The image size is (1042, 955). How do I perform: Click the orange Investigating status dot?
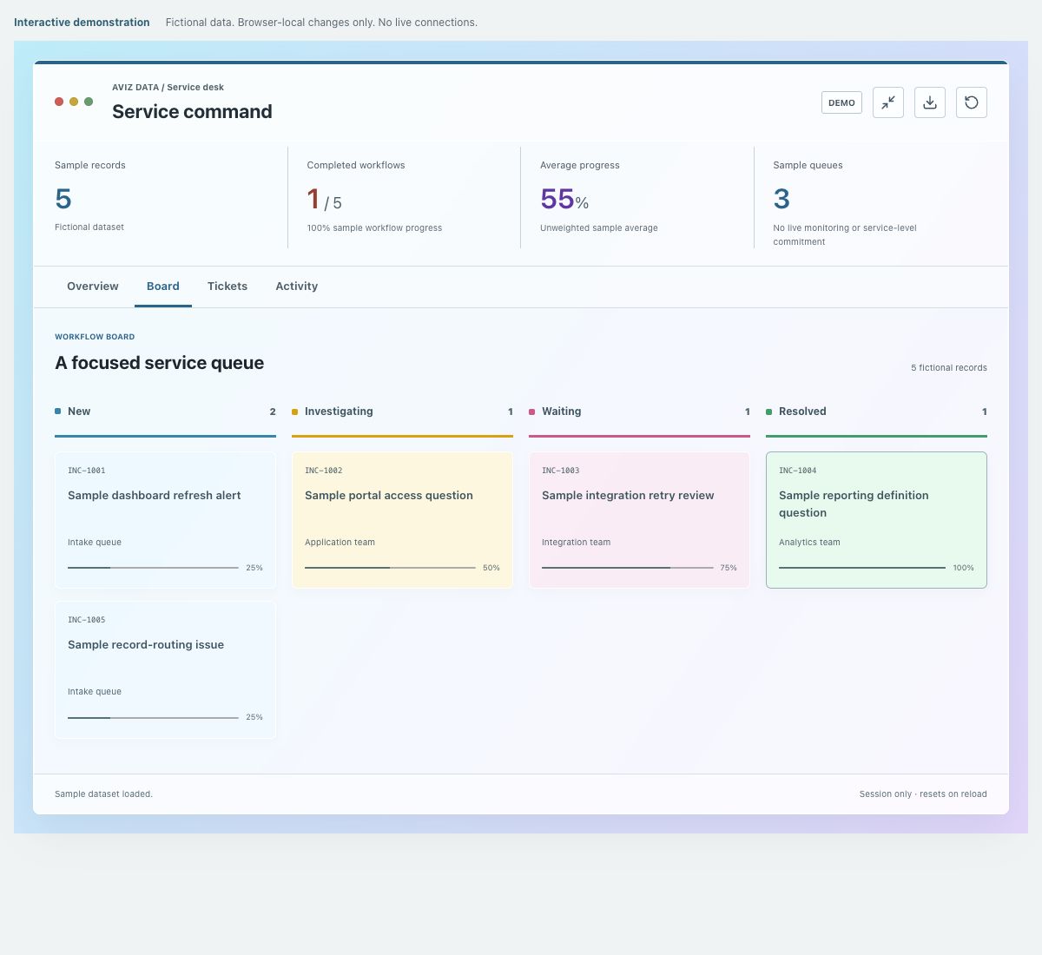(294, 412)
